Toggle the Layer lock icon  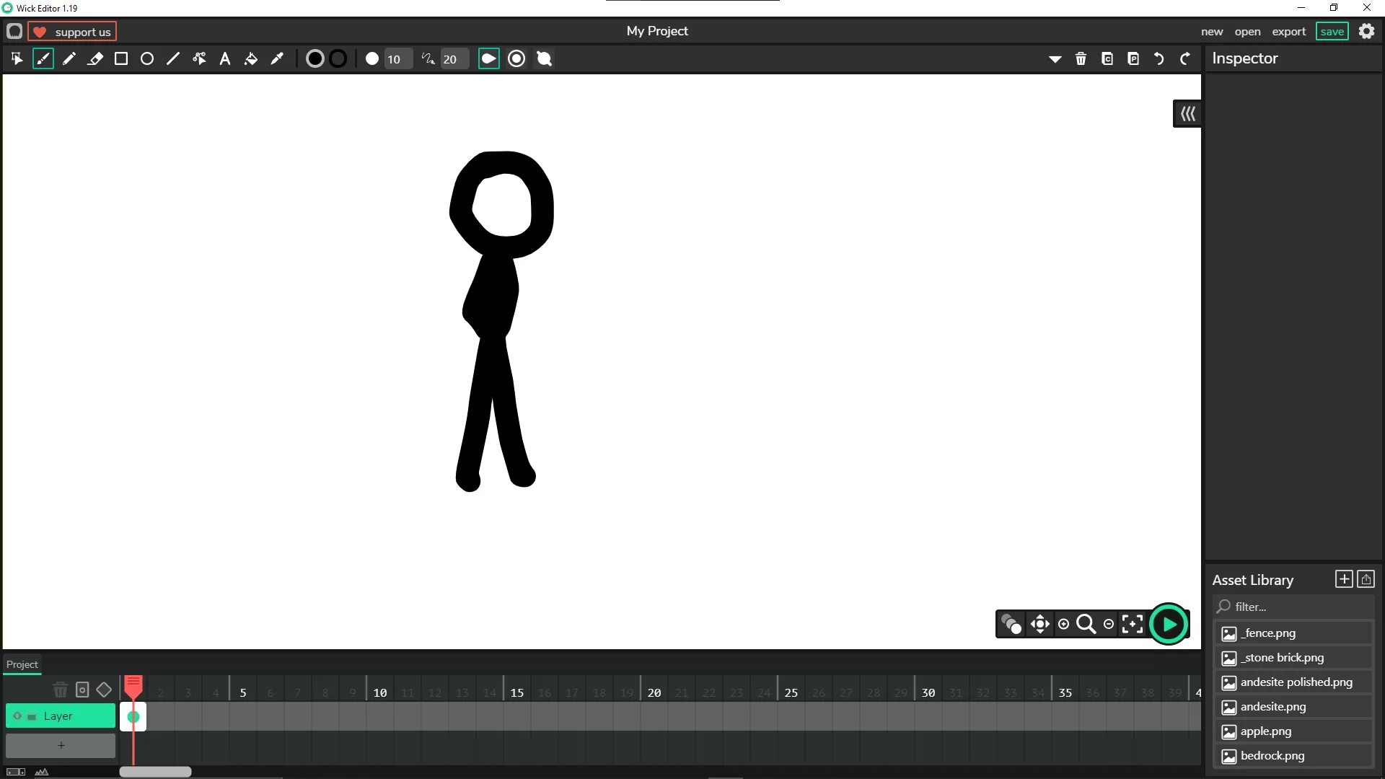[32, 716]
